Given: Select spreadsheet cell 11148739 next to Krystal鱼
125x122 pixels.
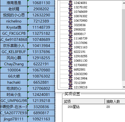Looking at the screenshot, I should coord(41,27).
